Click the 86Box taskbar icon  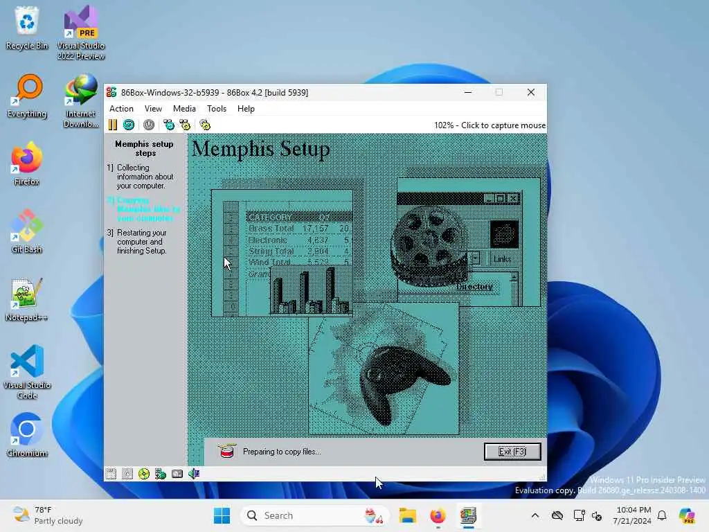pyautogui.click(x=469, y=515)
